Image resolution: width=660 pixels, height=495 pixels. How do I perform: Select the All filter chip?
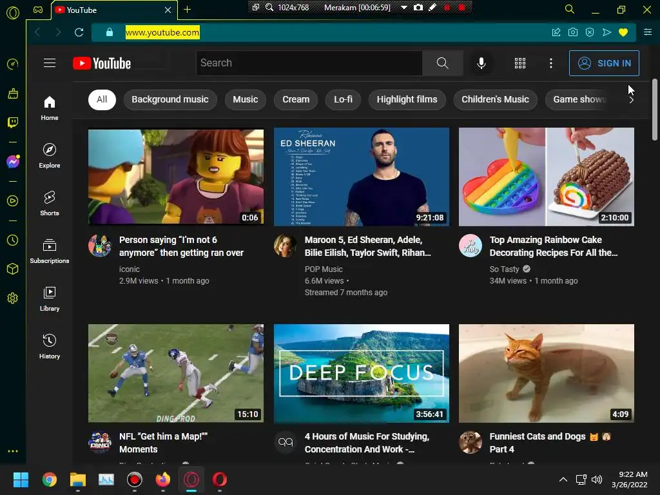102,100
